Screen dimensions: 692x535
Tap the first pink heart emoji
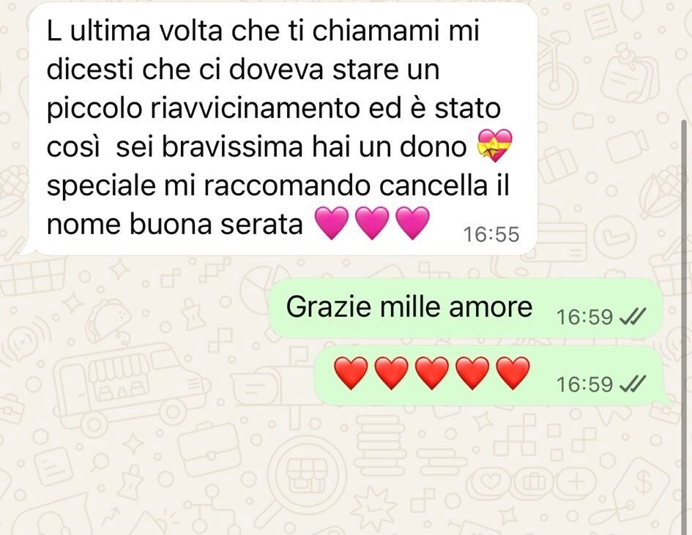(332, 222)
